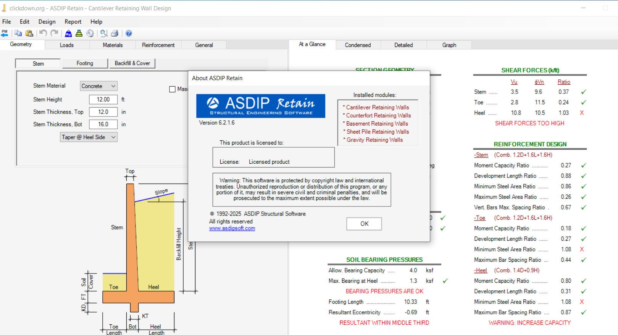Open the Edit menu

click(24, 22)
